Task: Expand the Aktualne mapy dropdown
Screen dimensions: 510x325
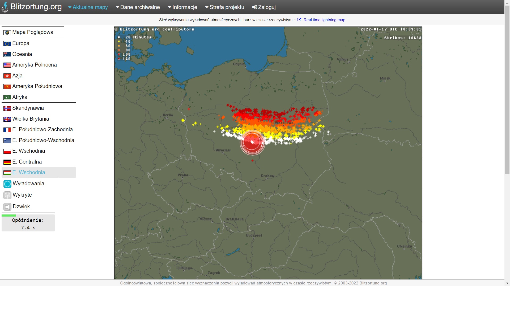Action: pos(88,7)
